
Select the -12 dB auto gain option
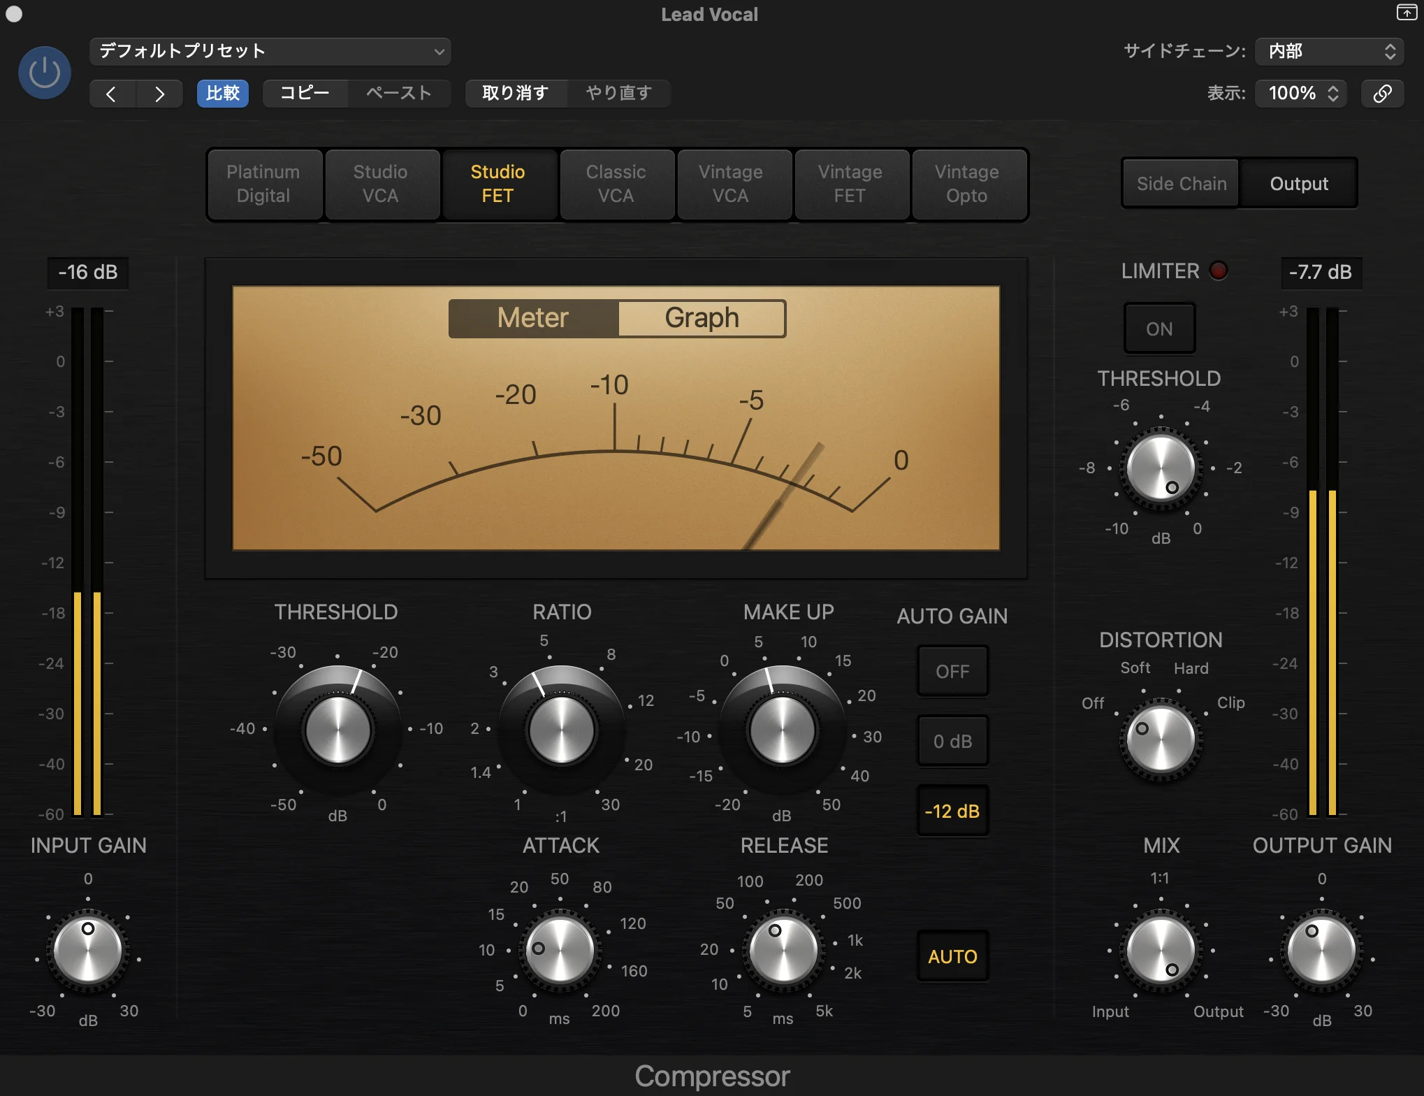tap(952, 811)
